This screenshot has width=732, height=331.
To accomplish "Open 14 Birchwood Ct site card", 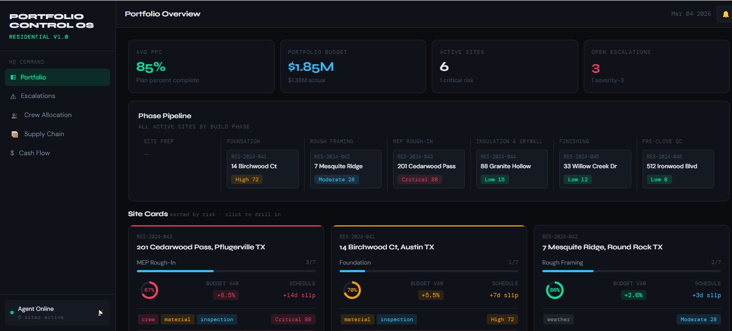I will [428, 247].
